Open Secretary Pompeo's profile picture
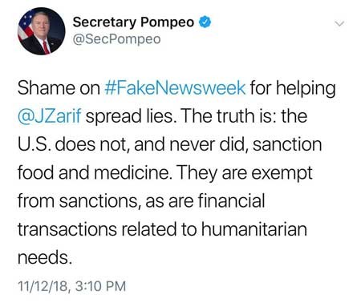This screenshot has height=303, width=361. [42, 31]
